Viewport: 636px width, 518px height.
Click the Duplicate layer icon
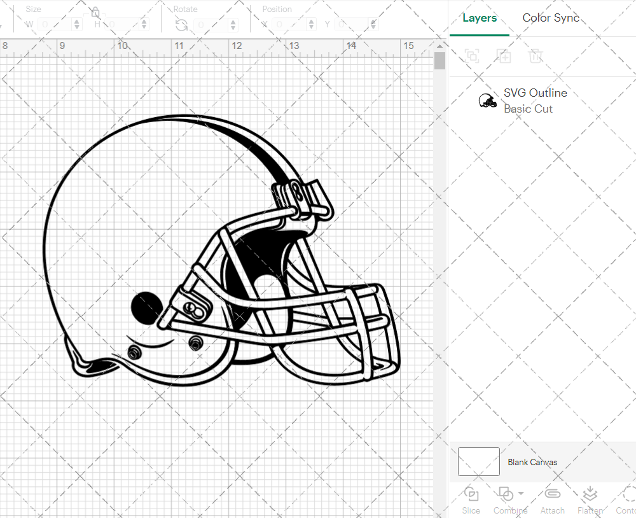point(504,56)
